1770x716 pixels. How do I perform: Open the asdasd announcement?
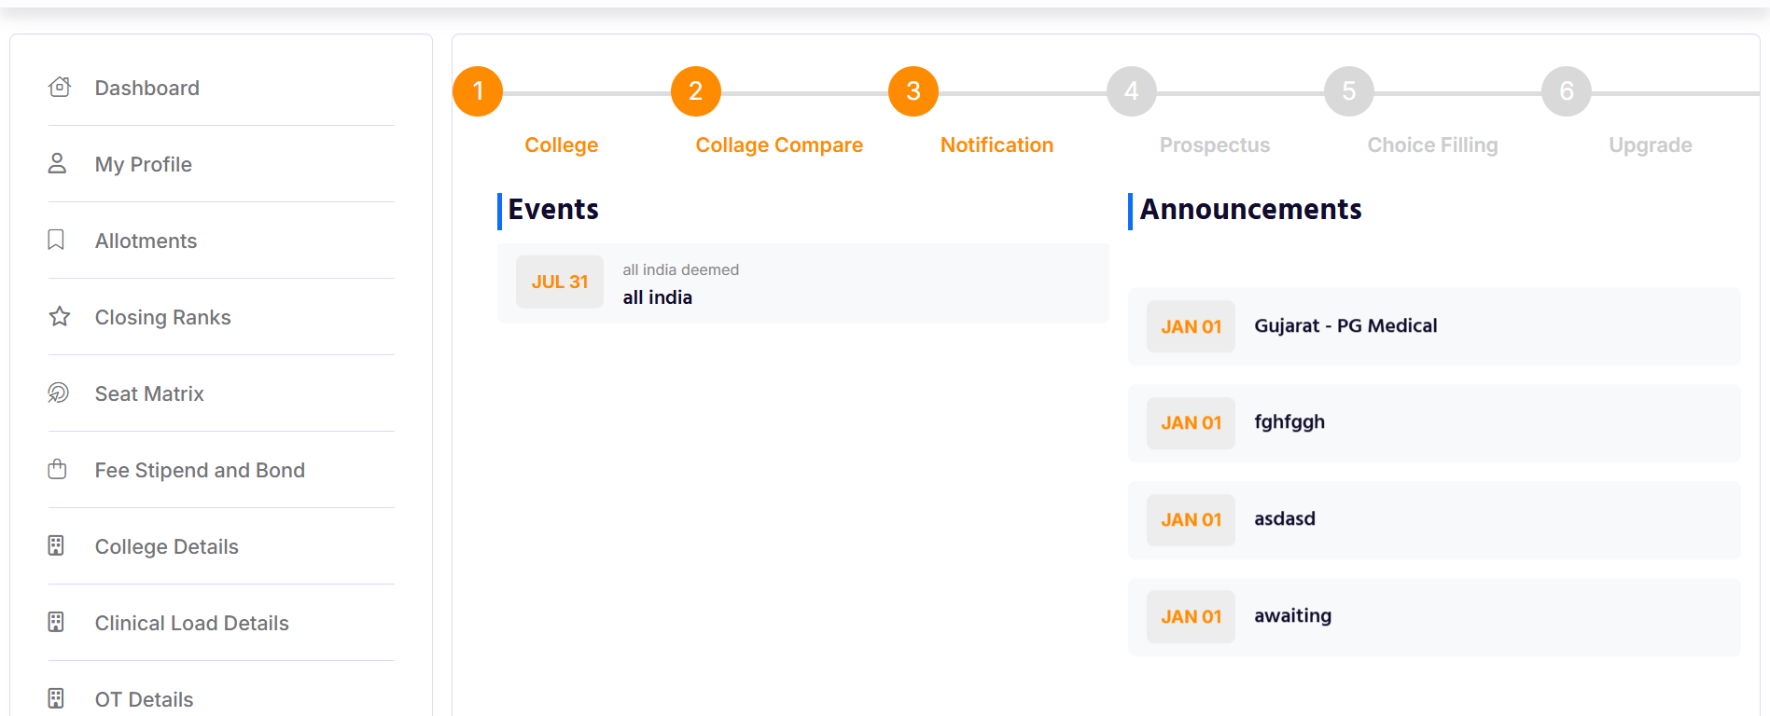(x=1432, y=519)
